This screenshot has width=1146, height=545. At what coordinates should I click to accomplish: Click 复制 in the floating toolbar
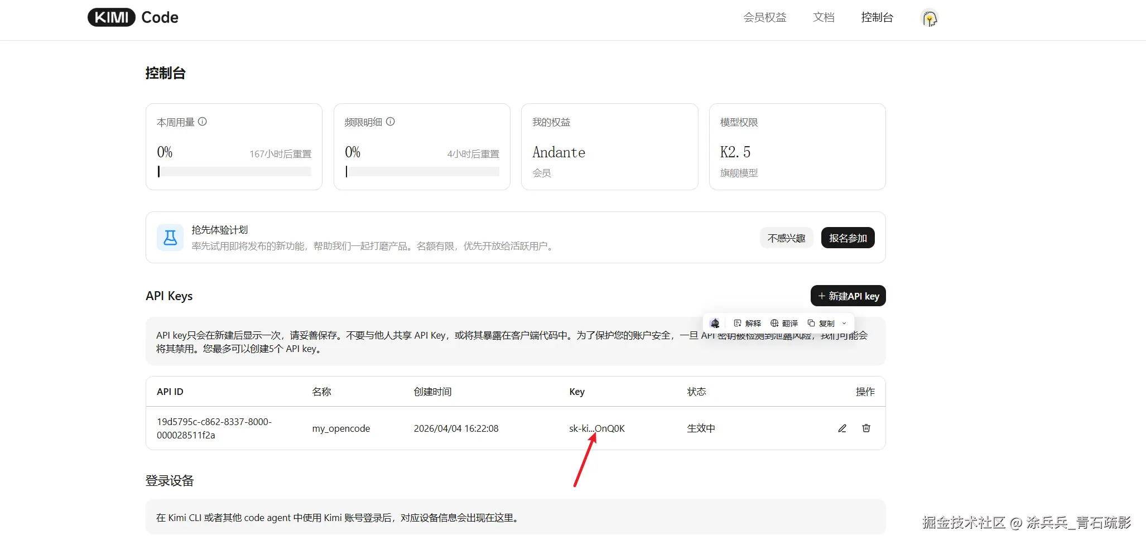[821, 323]
